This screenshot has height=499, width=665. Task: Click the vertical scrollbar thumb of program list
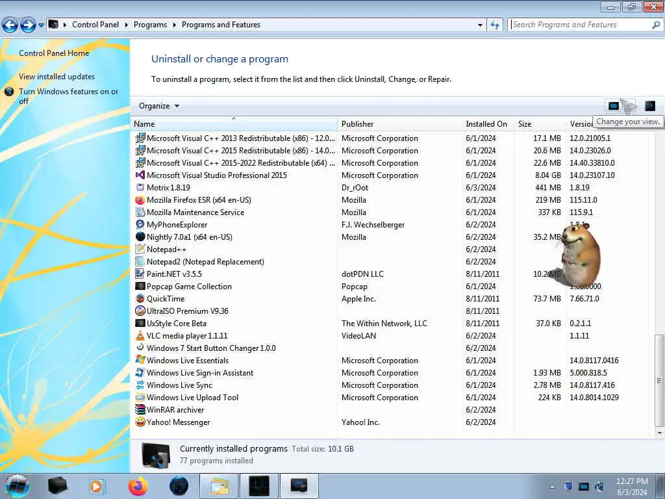(x=659, y=380)
